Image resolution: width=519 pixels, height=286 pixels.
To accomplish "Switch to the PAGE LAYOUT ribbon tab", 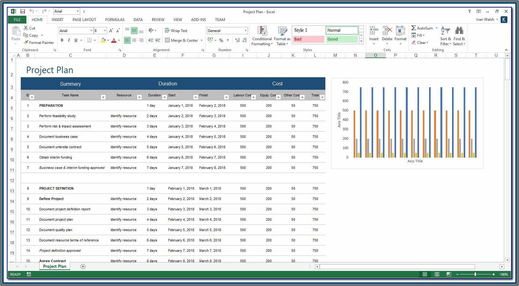I will pos(84,19).
